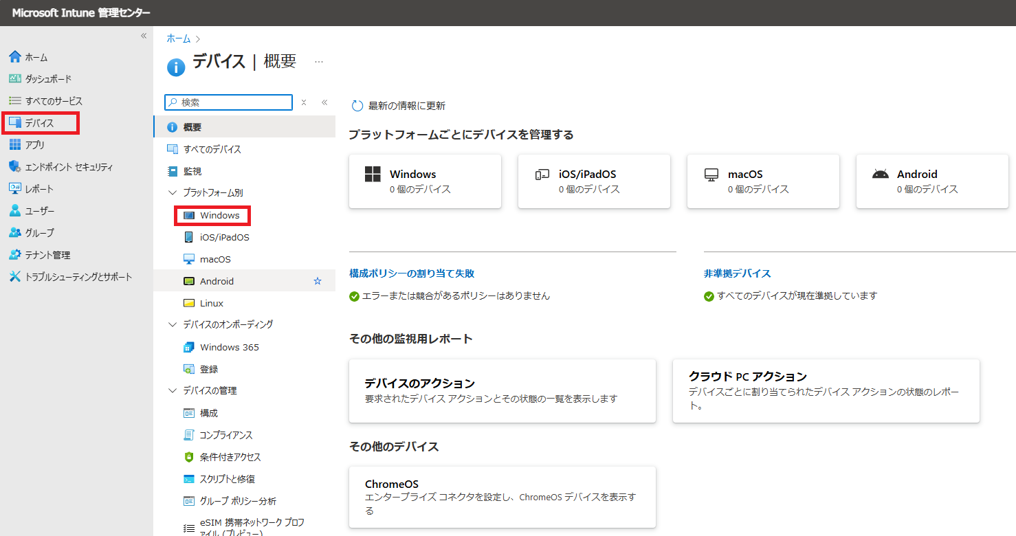Click the 条件付きアクセス shield icon
Screen dimensions: 1016x536
(x=189, y=457)
